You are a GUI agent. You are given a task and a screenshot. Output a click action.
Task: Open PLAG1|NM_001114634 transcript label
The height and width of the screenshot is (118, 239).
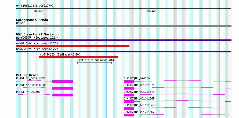click(31, 85)
